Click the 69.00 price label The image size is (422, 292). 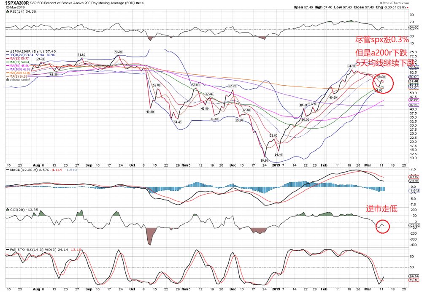pyautogui.click(x=40, y=59)
